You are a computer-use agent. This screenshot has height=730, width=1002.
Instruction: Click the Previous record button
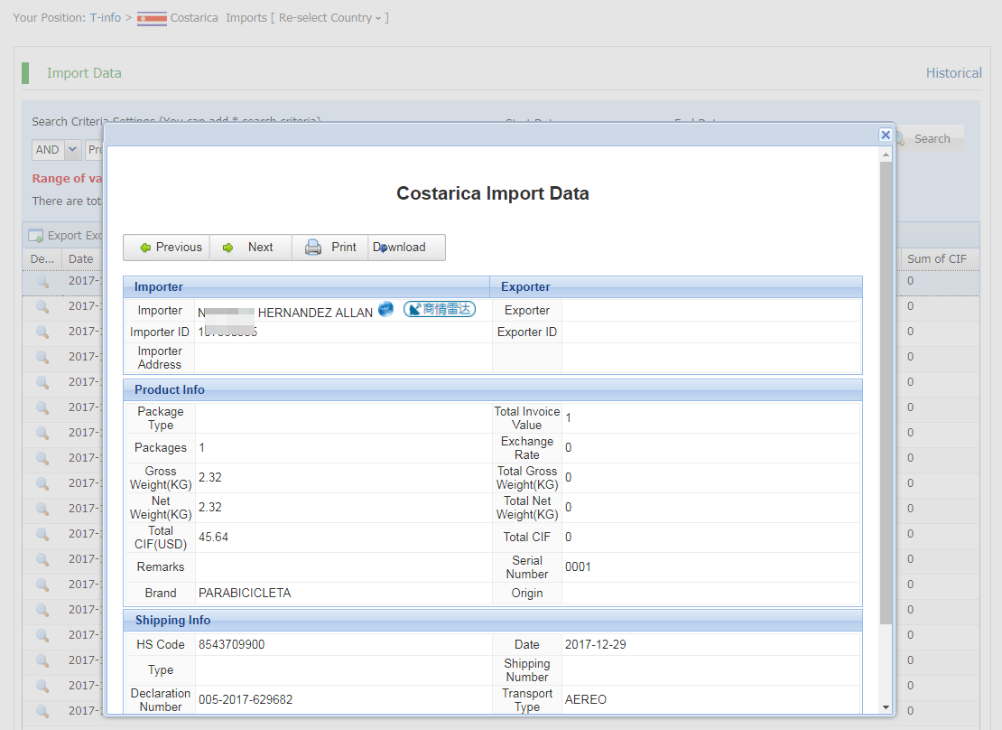[168, 248]
